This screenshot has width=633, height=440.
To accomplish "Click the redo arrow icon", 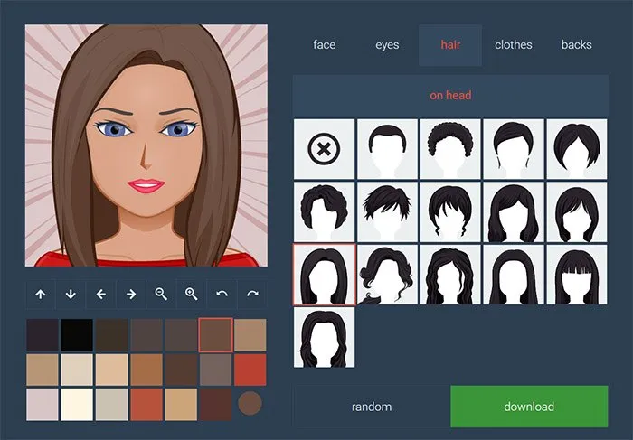I will [252, 294].
